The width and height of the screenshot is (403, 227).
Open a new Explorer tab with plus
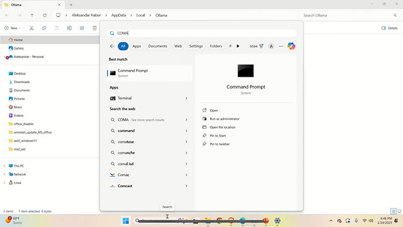(x=71, y=5)
